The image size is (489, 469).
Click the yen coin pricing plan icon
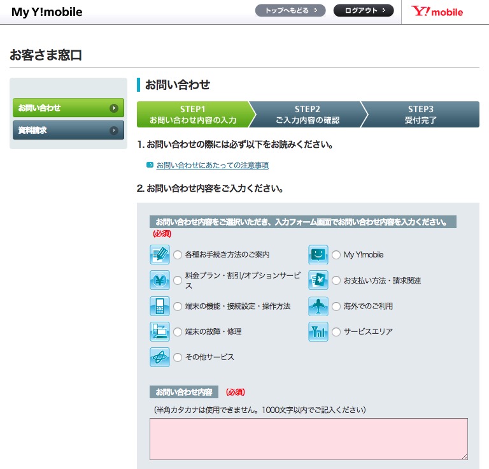[x=160, y=280]
